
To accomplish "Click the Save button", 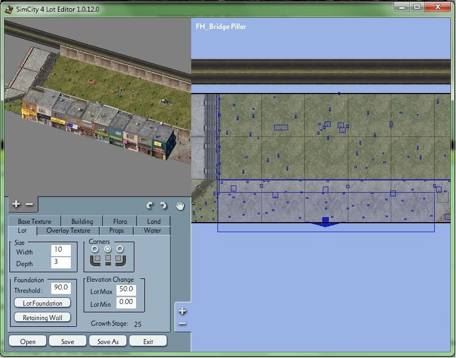I will [x=68, y=341].
